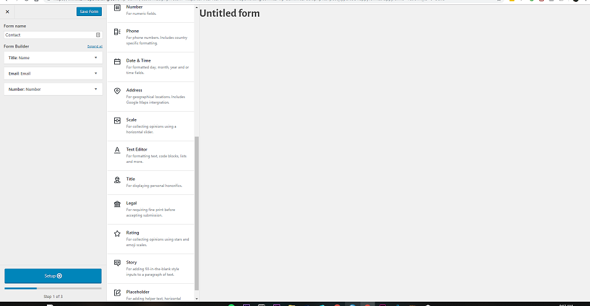Viewport: 590px width, 306px height.
Task: Select the Rating field label
Action: coord(133,233)
